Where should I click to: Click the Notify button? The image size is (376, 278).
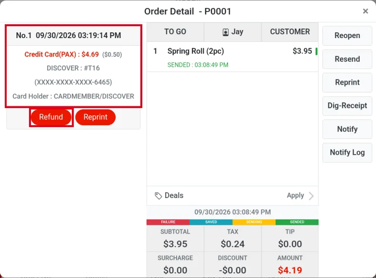[x=347, y=129]
